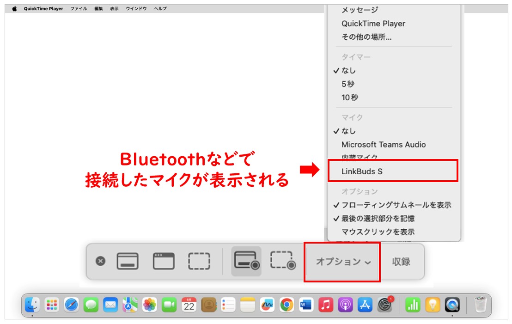Set timer to 5秒
Viewport: 512px width, 324px height.
coord(348,84)
